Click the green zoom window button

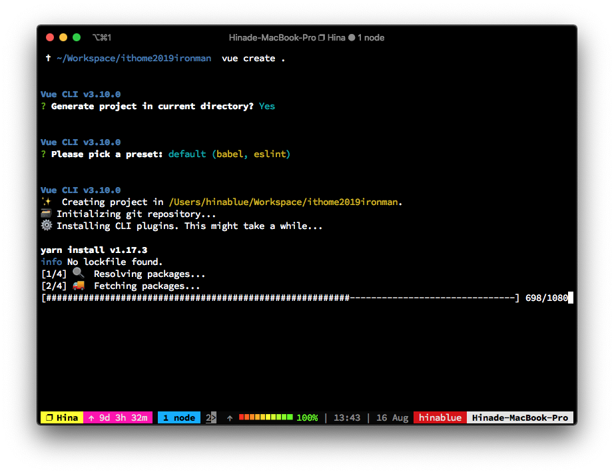[77, 37]
